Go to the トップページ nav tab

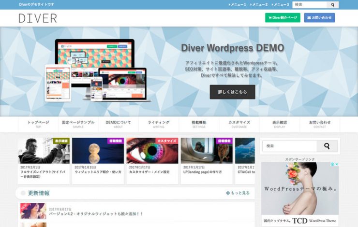(38, 124)
